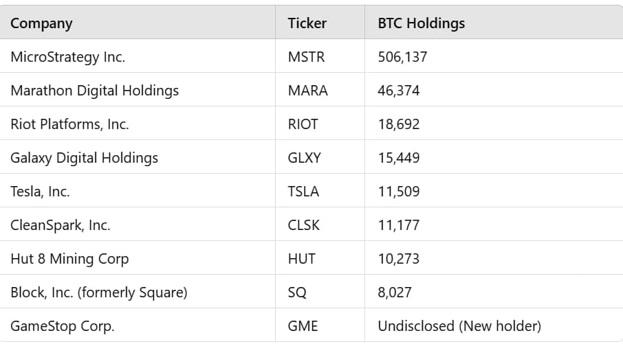Click Riot Platforms, Inc. cell
Image resolution: width=623 pixels, height=344 pixels.
tap(69, 124)
